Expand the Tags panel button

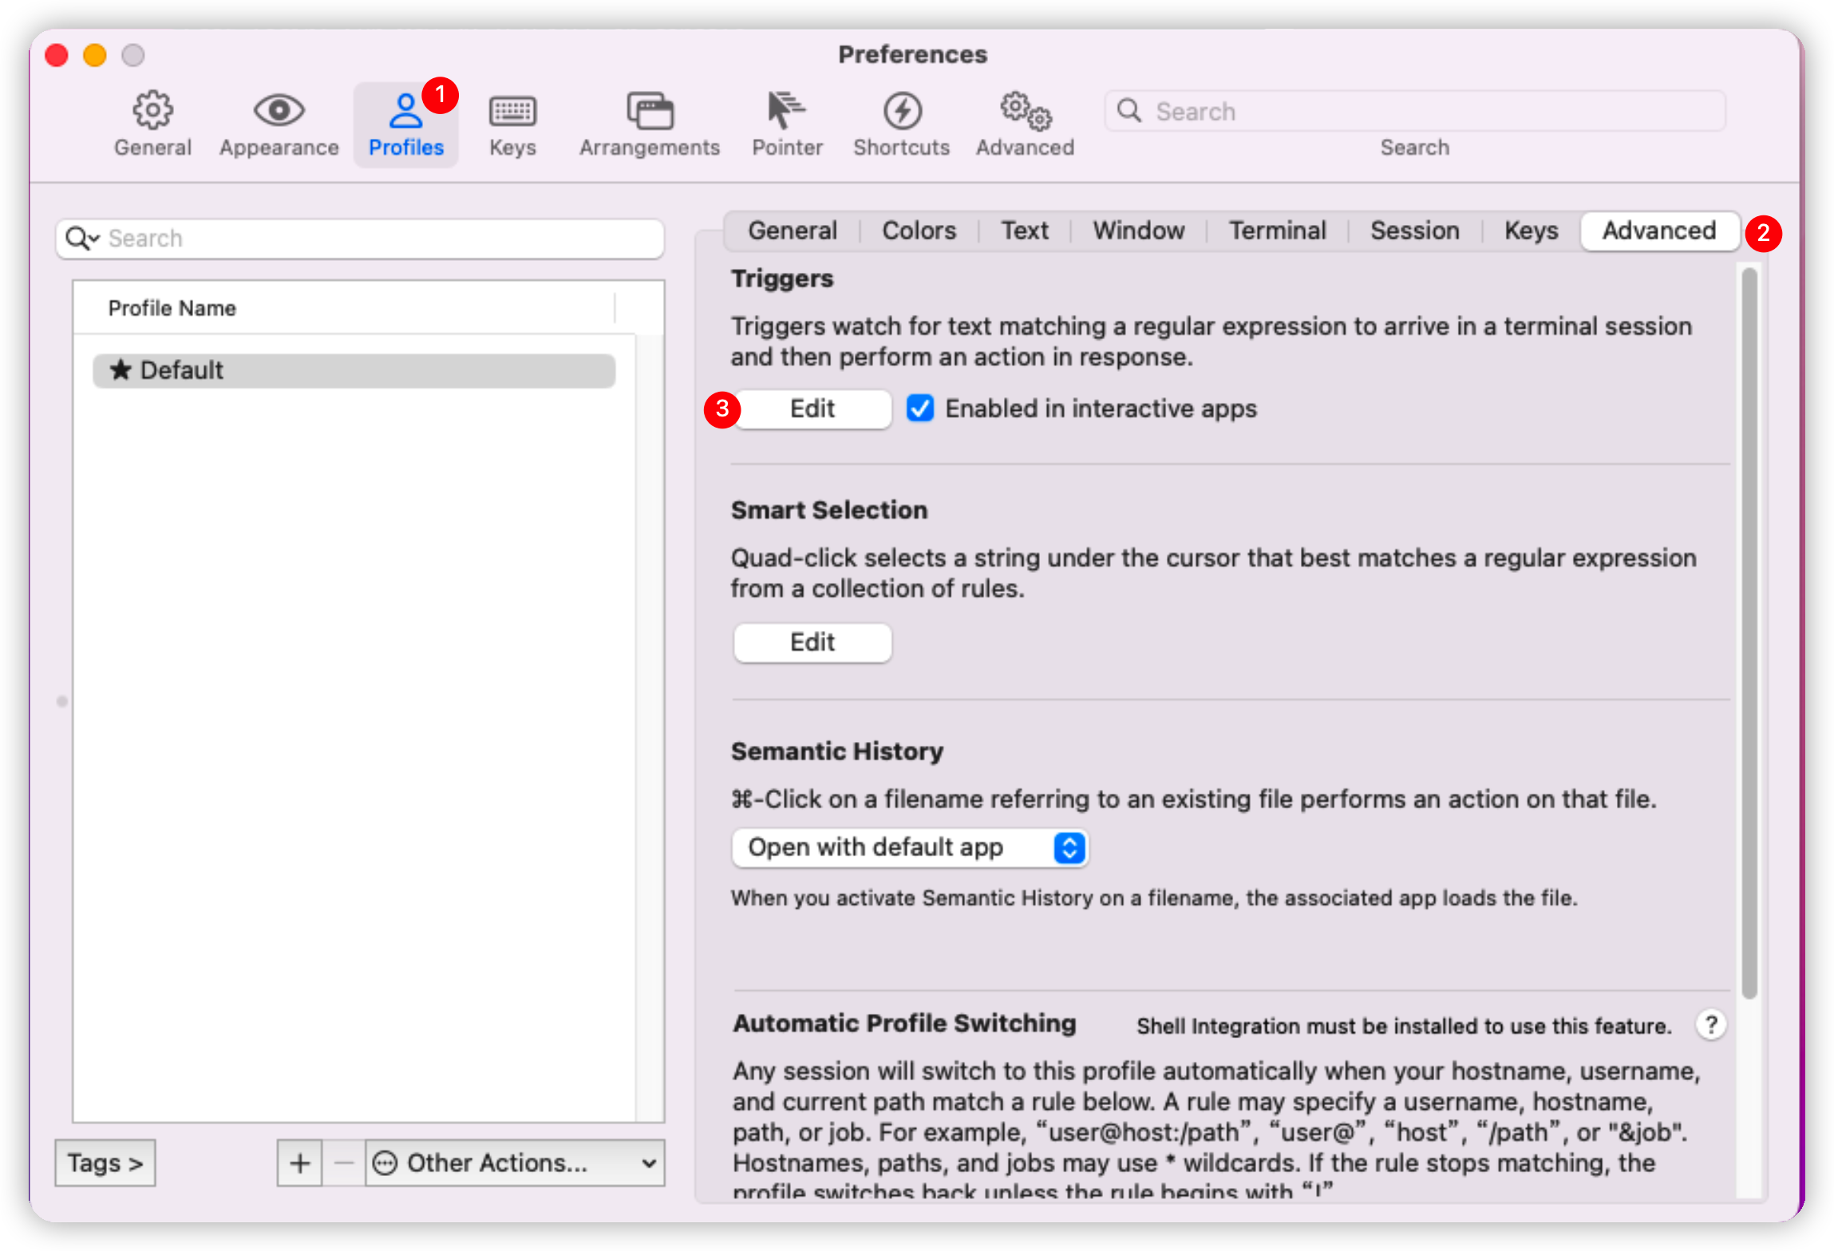(x=105, y=1163)
